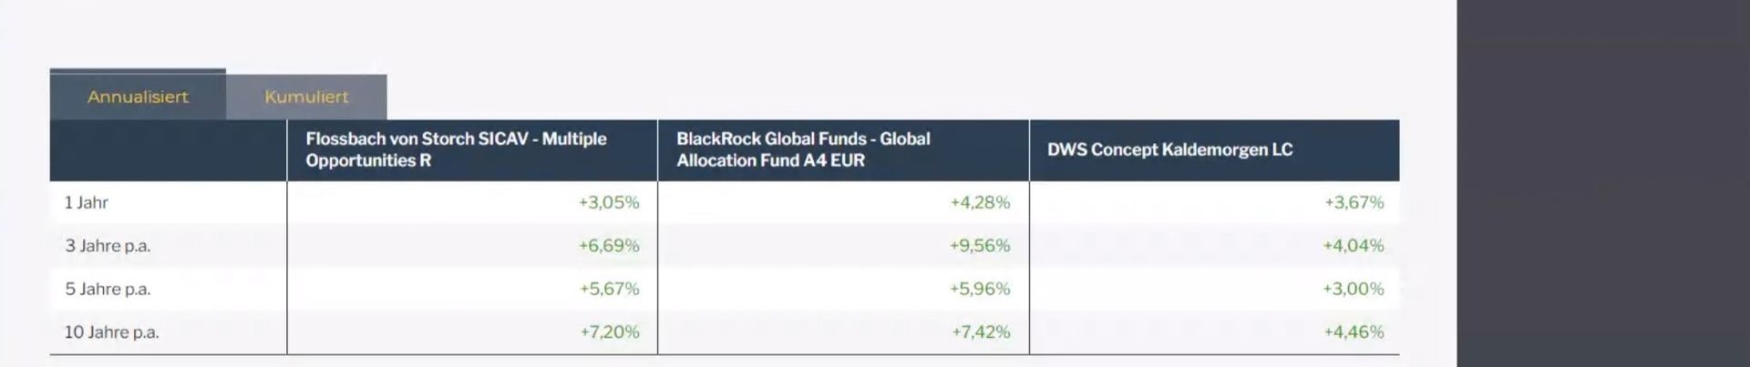Select the BlackRock Global Funds column header
1750x367 pixels.
[x=803, y=149]
